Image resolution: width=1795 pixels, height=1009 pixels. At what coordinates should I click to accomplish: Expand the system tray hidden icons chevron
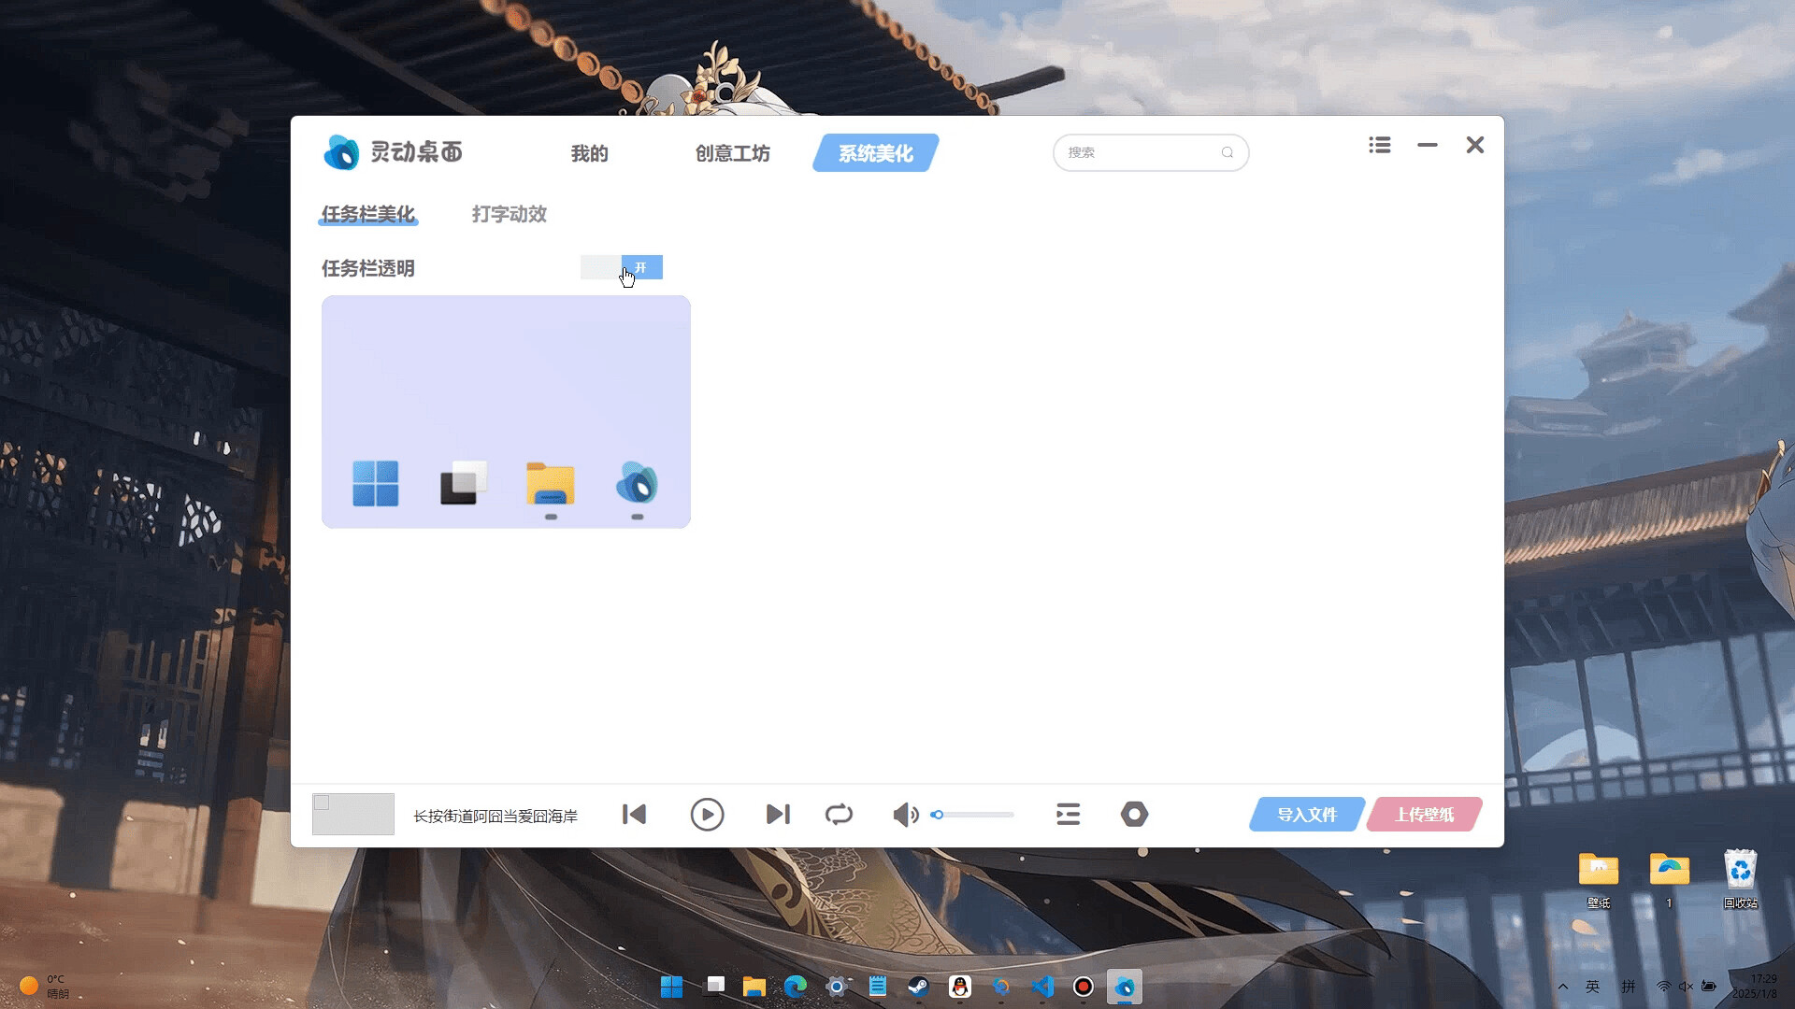1562,987
